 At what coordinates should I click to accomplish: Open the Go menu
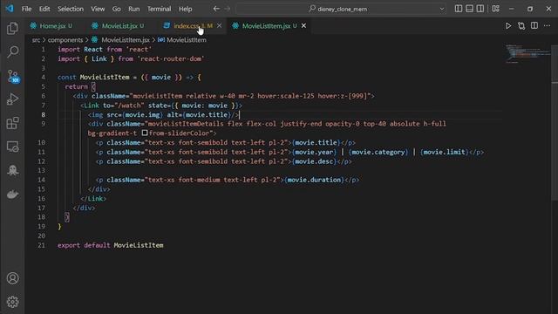pyautogui.click(x=116, y=9)
